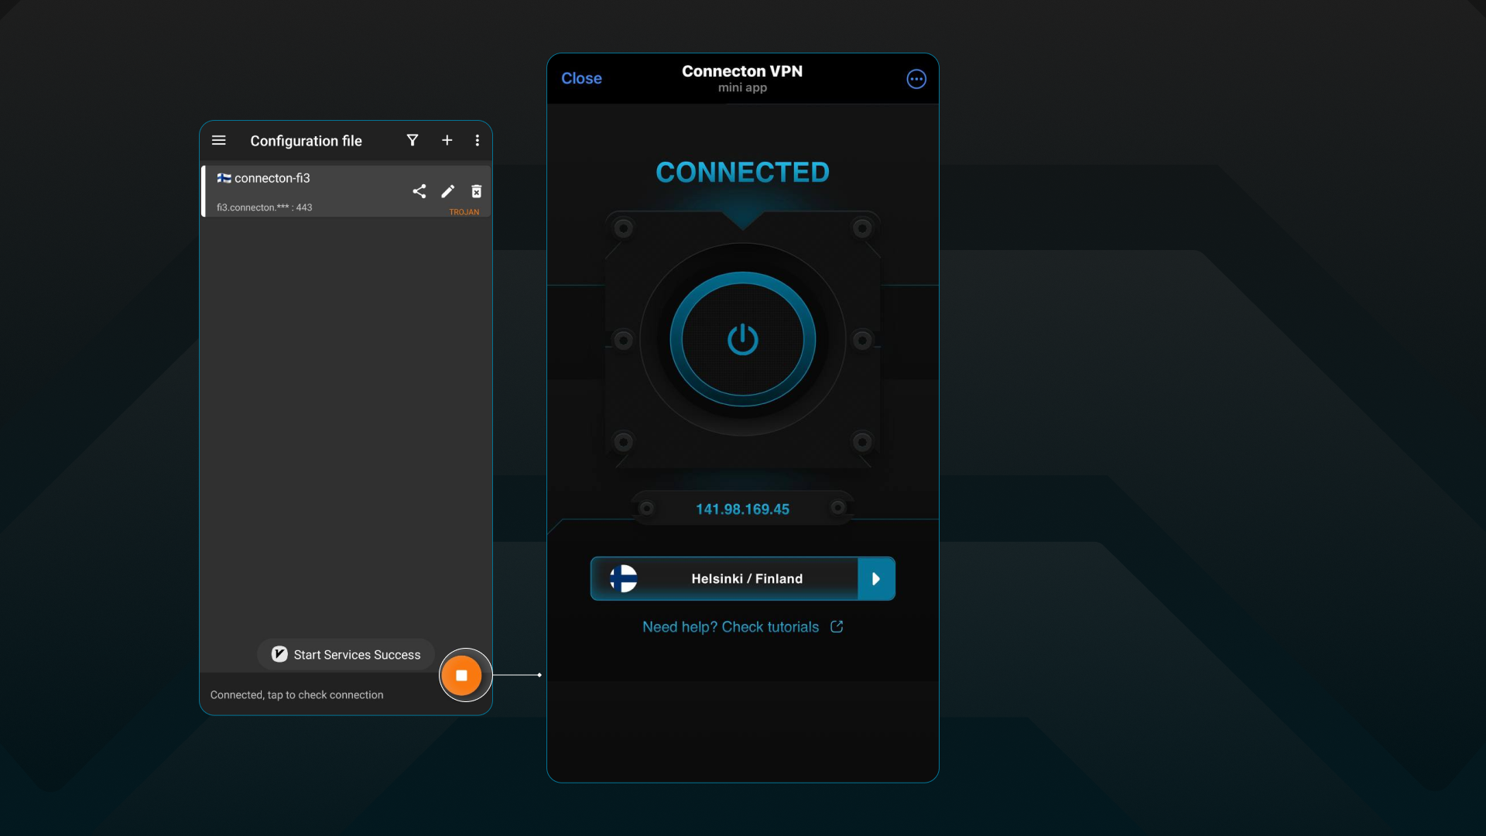Open Need help? Check tutorials link
1486x836 pixels.
click(730, 627)
